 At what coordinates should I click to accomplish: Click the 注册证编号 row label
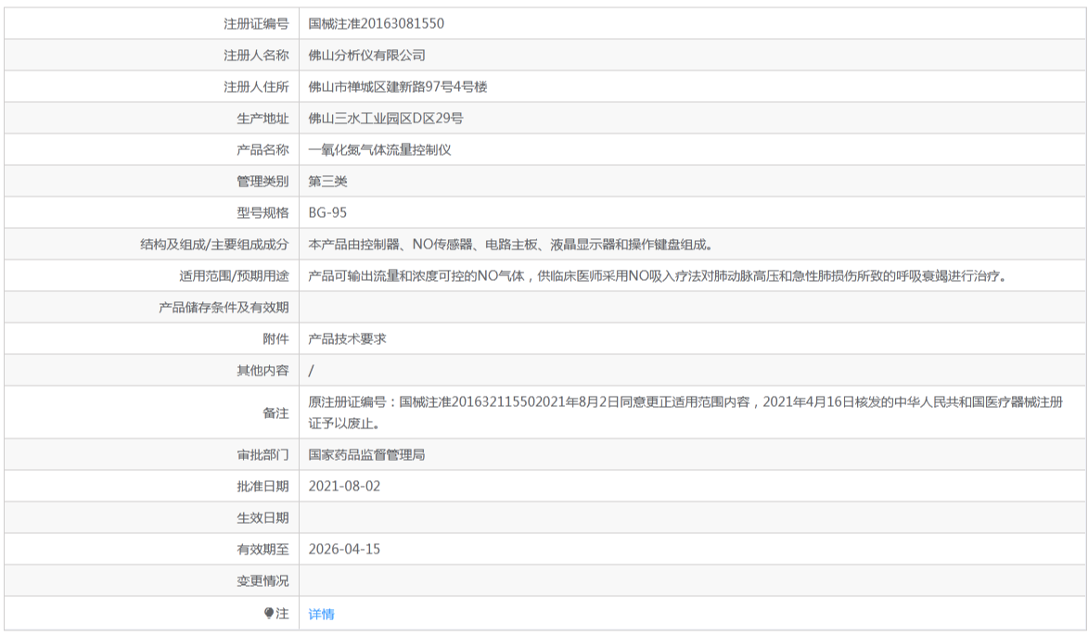pyautogui.click(x=256, y=24)
